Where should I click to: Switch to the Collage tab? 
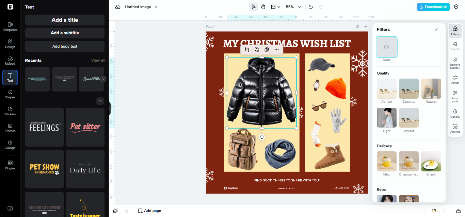coord(10,145)
